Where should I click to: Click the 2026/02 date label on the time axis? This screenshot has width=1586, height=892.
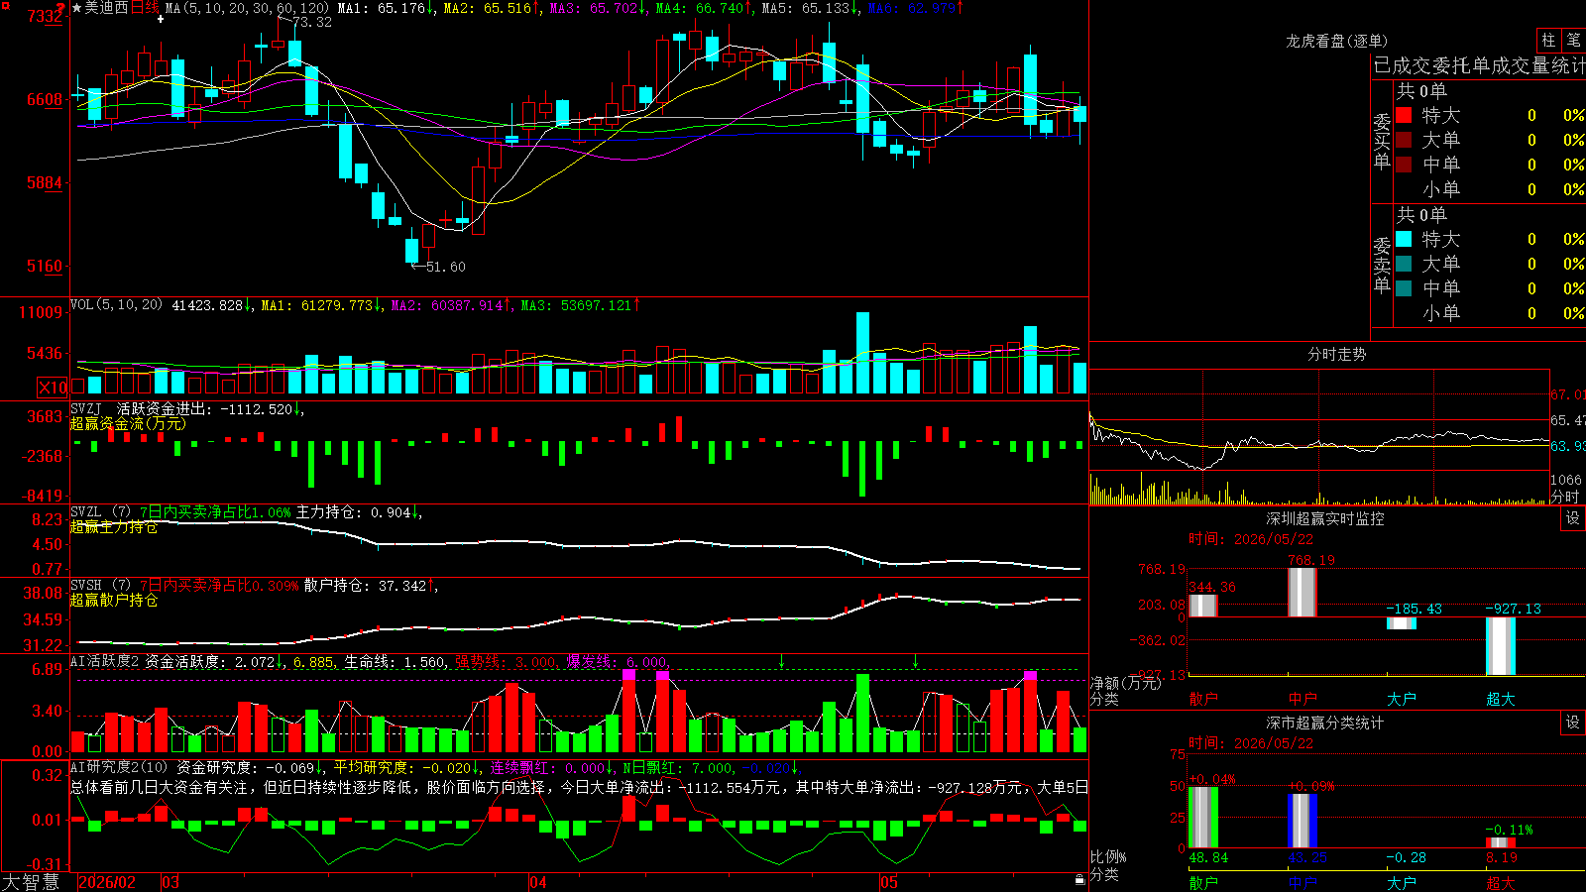pyautogui.click(x=107, y=882)
